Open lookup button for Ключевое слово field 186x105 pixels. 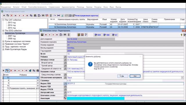click(x=65, y=95)
